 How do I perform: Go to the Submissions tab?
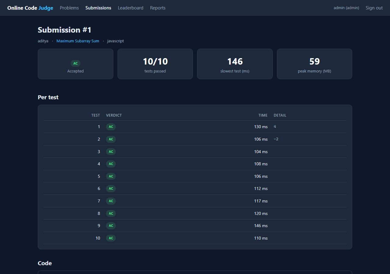click(98, 8)
